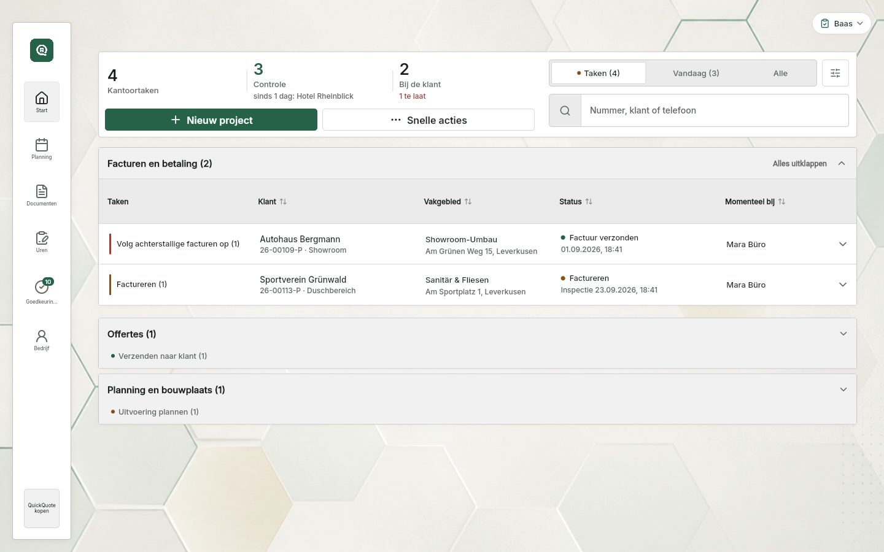This screenshot has height=552, width=884.
Task: Expand the Autohaus Bergmann row
Action: click(x=843, y=244)
